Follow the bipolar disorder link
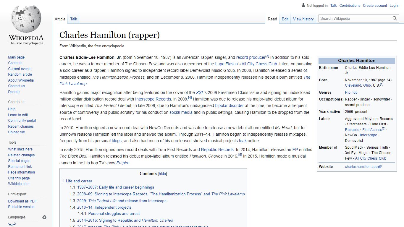The image size is (404, 227). (x=230, y=106)
